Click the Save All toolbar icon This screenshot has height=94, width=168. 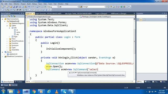(16, 7)
